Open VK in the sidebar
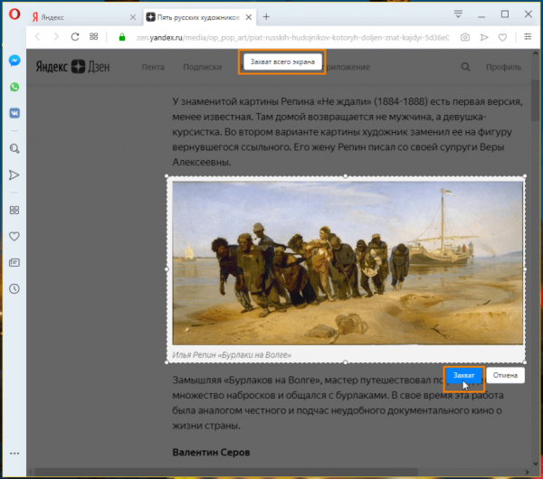The width and height of the screenshot is (543, 479). coord(14,113)
